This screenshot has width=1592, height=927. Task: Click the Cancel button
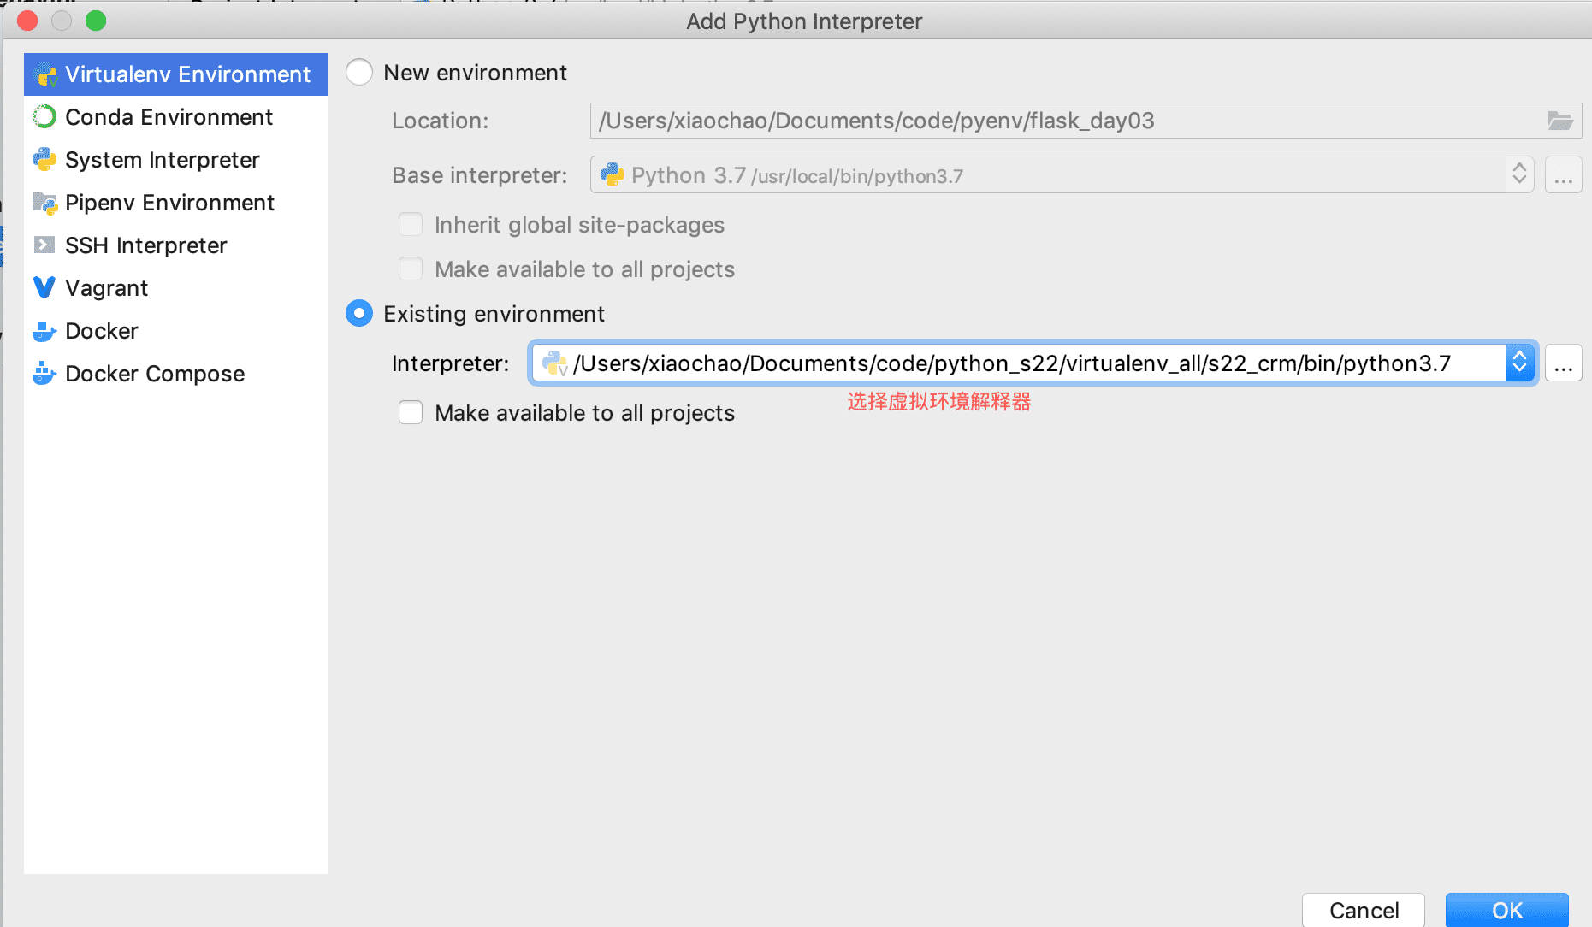pyautogui.click(x=1364, y=910)
